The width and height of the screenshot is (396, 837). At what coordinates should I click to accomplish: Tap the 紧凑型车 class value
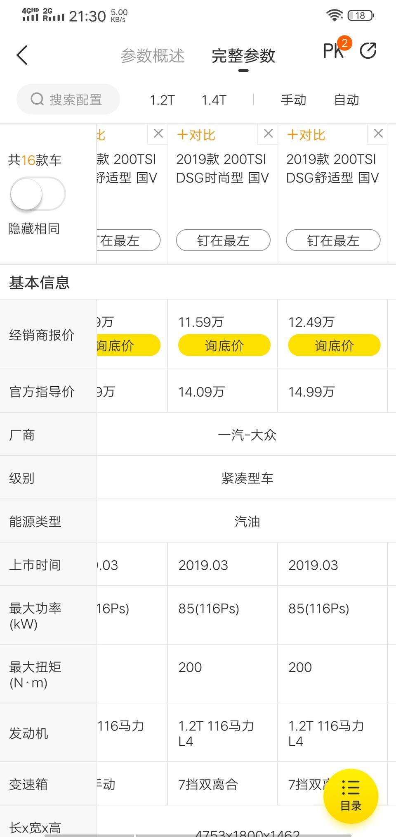247,478
